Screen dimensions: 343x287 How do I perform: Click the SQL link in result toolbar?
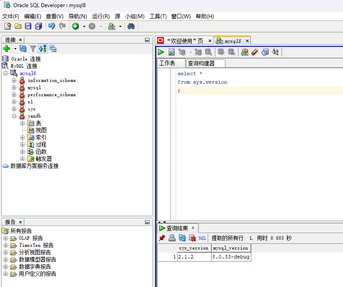click(x=202, y=238)
